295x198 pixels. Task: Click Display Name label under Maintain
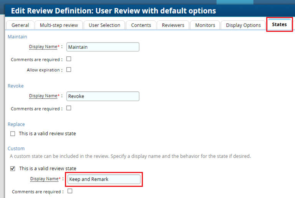point(43,47)
